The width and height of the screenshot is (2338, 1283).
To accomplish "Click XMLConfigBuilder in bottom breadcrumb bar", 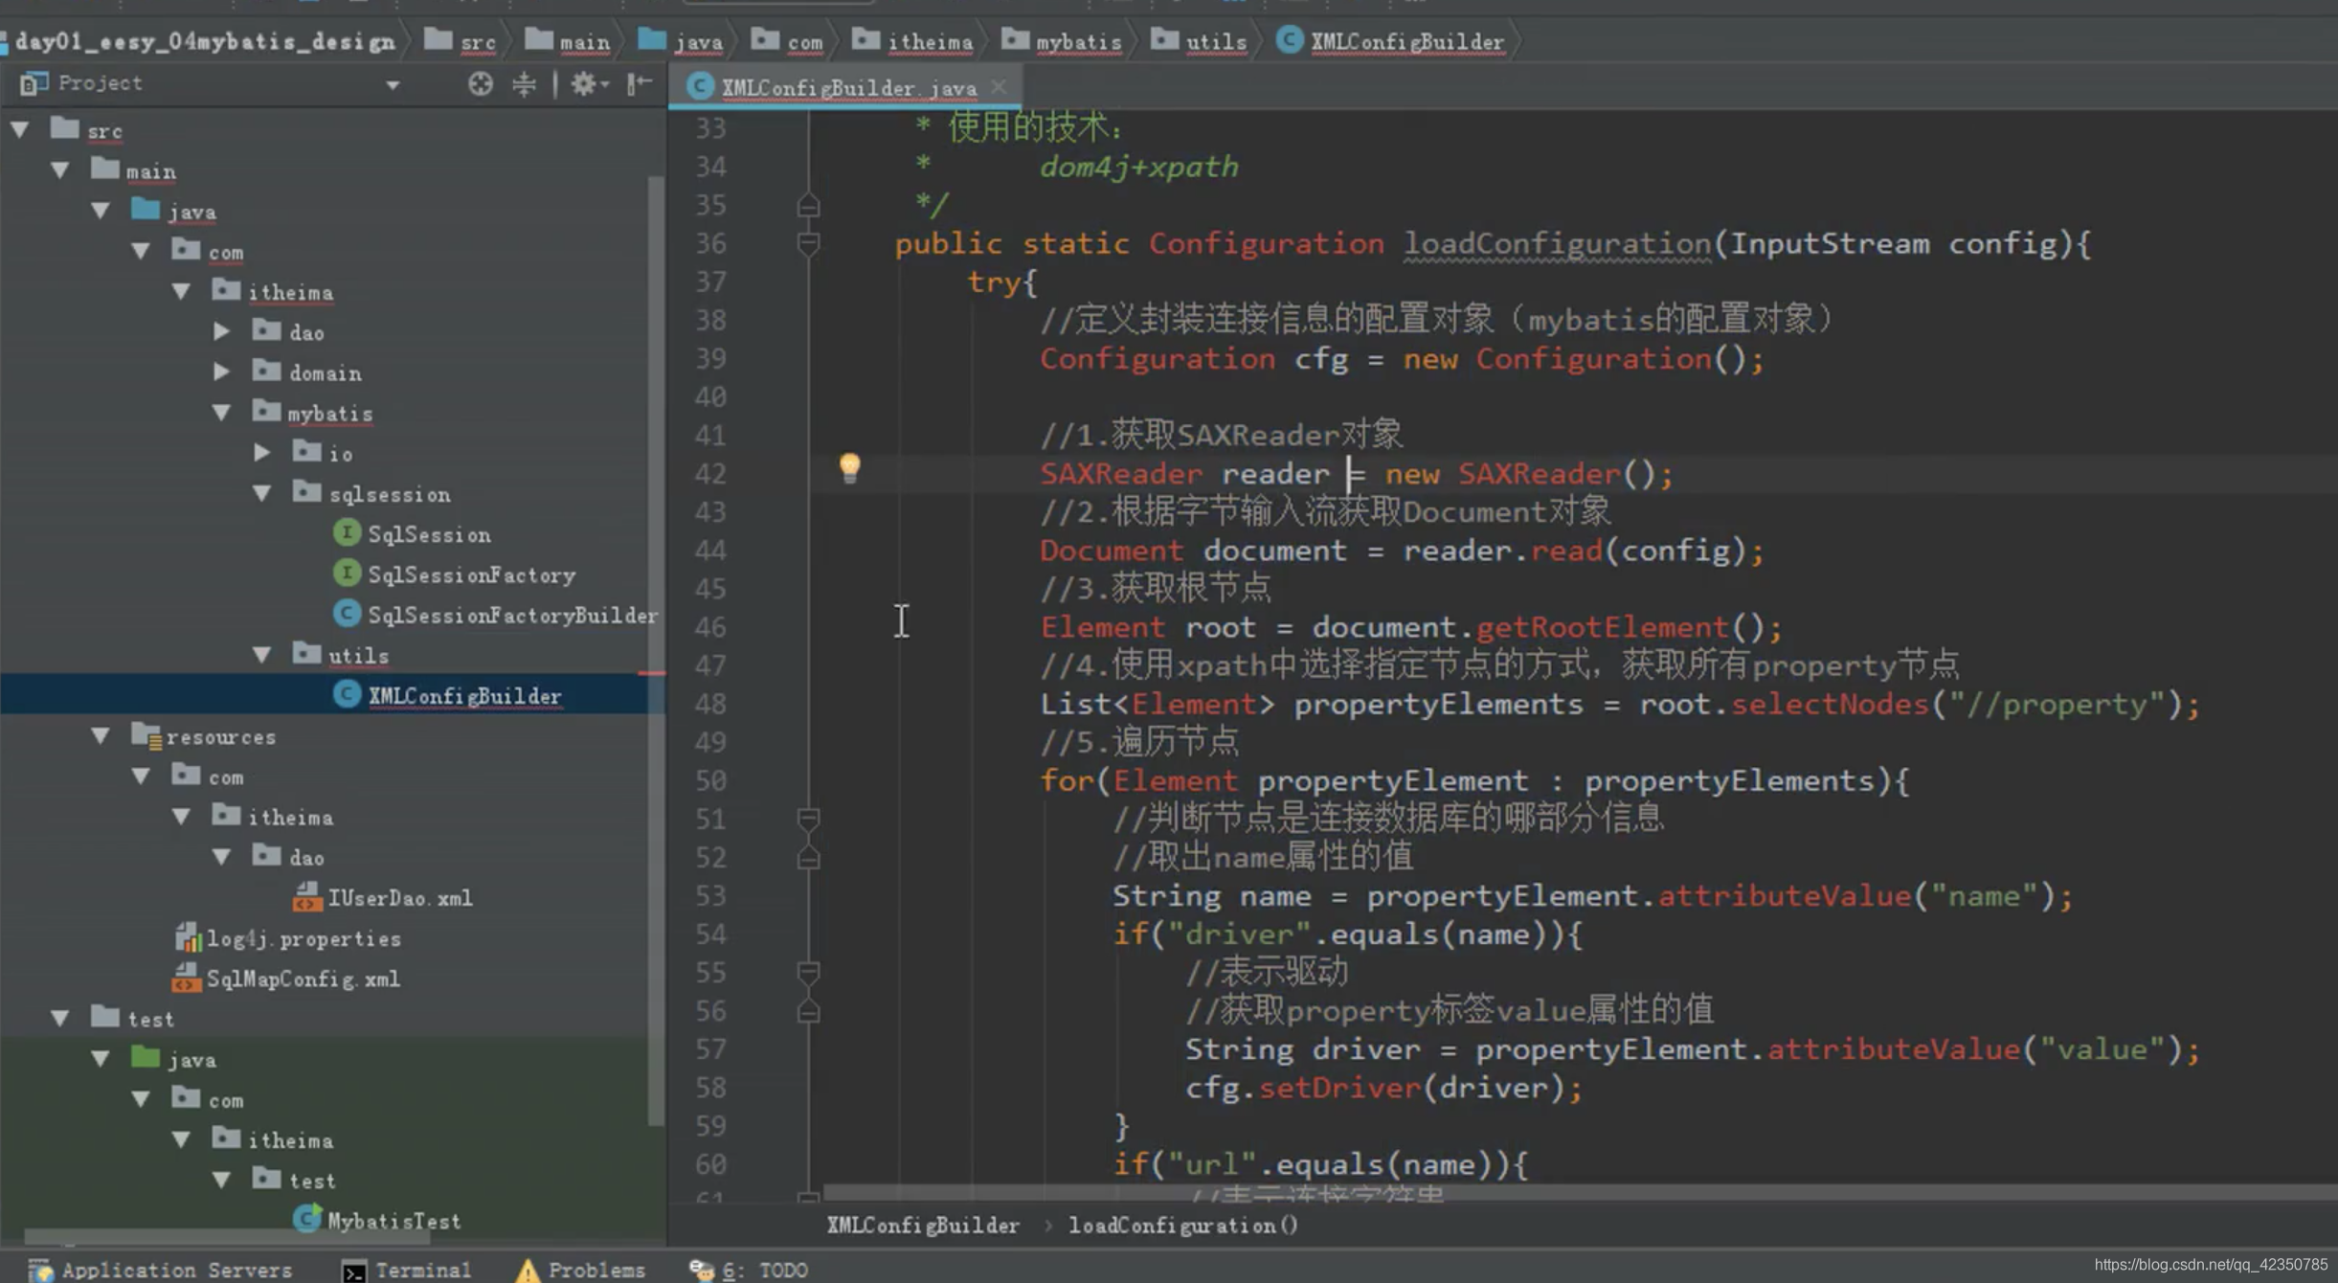I will pyautogui.click(x=923, y=1226).
